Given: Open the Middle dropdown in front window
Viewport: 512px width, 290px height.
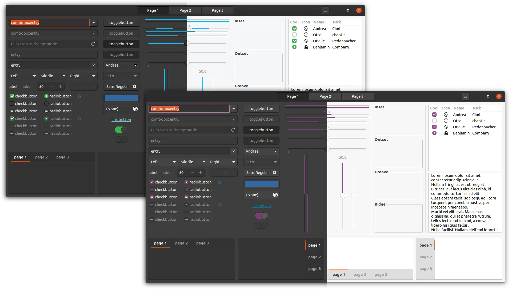Looking at the screenshot, I should (193, 162).
